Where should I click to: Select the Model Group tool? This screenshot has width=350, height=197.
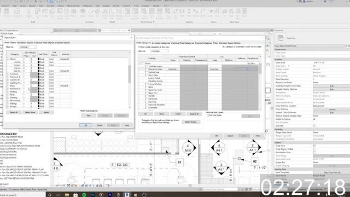(x=119, y=13)
